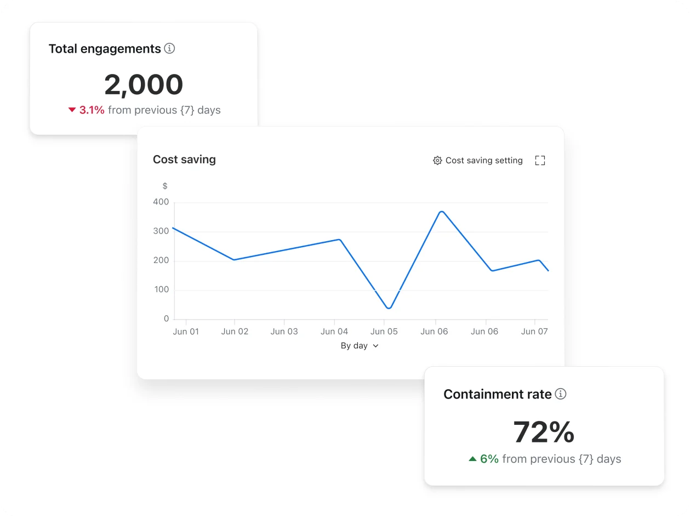Open the By day dropdown
Viewport: 690px width, 518px height.
click(x=359, y=346)
